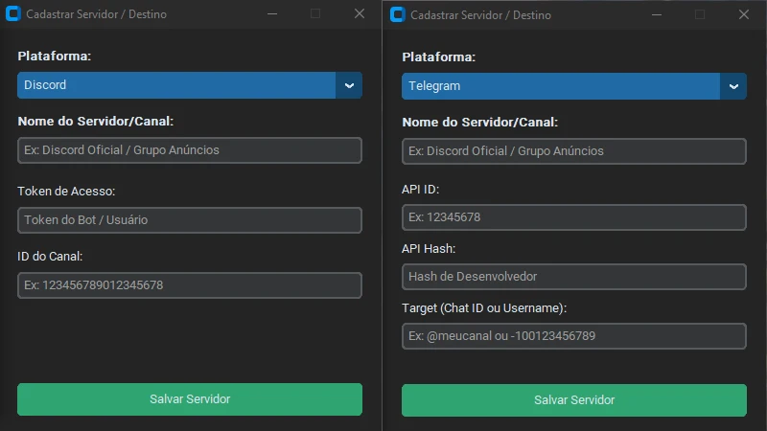Screen dimensions: 767x431
Task: Click the disabled maximize button in Discord window
Action: [x=315, y=13]
